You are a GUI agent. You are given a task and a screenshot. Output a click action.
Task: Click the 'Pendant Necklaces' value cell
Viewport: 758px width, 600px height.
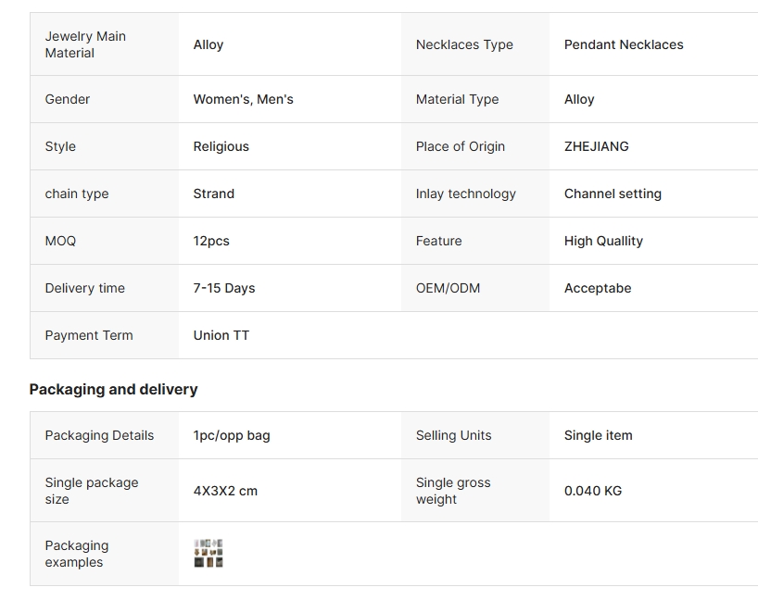click(x=624, y=44)
